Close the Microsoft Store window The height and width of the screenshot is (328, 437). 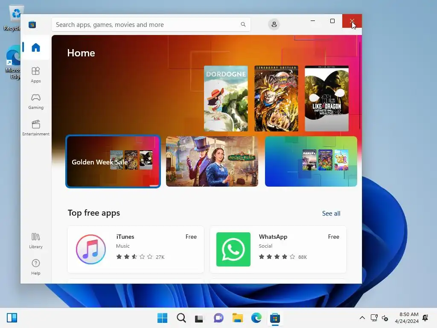click(x=352, y=21)
